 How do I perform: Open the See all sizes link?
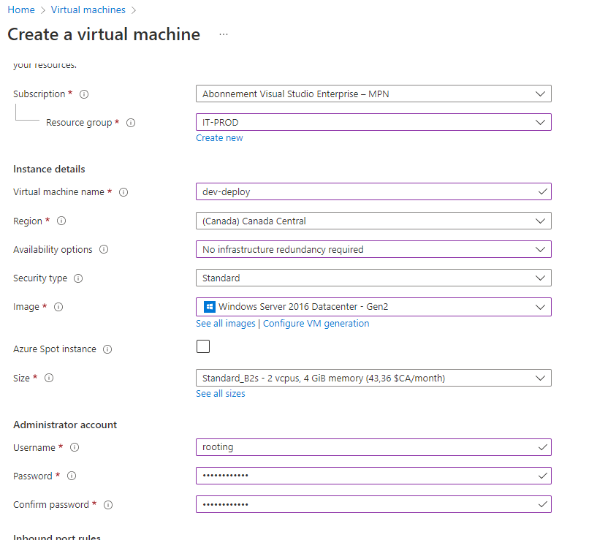221,394
